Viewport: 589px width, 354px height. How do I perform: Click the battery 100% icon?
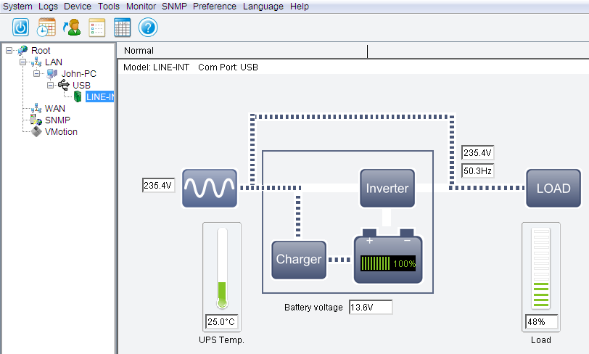point(388,256)
